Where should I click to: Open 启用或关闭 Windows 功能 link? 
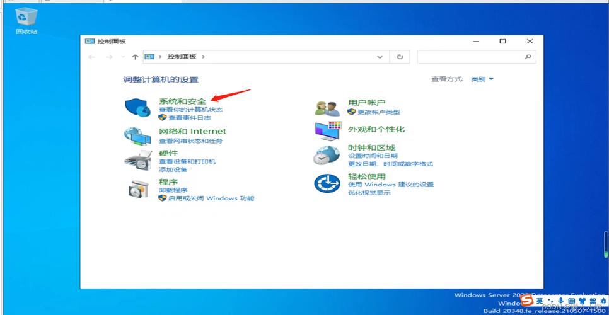[x=211, y=198]
